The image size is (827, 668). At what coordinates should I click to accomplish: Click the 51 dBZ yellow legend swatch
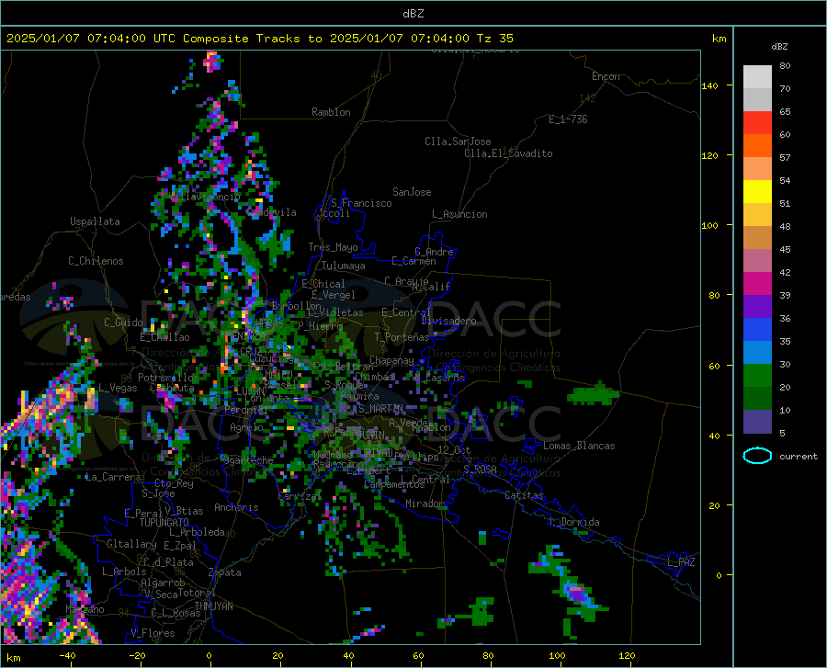[x=757, y=191]
